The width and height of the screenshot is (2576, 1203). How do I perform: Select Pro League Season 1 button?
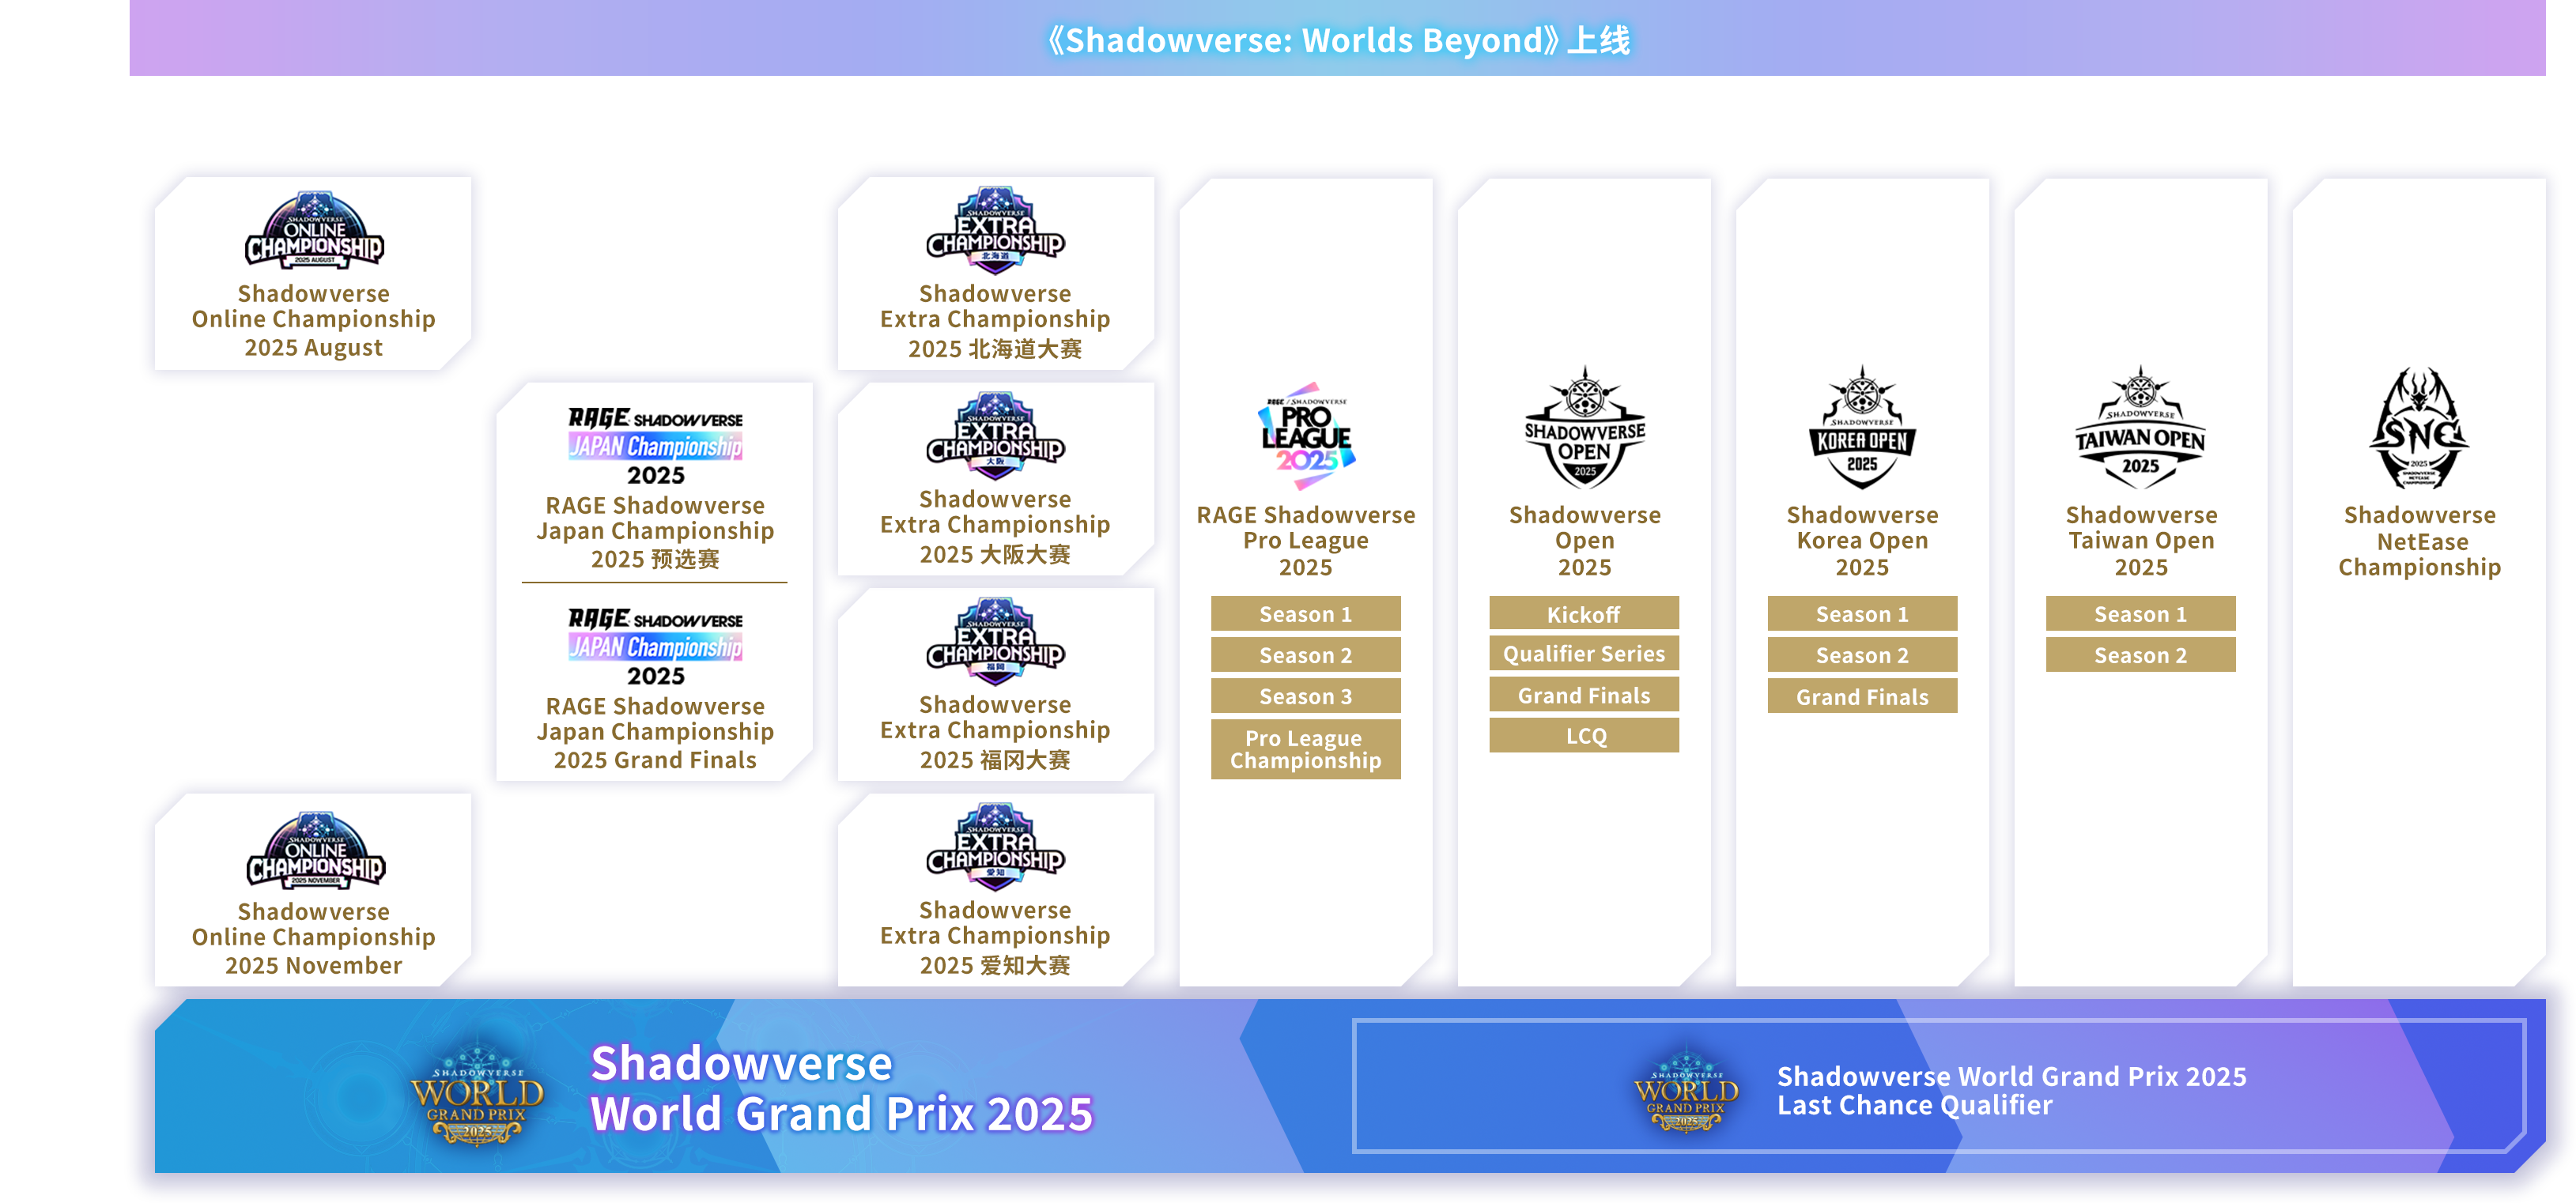(1306, 614)
